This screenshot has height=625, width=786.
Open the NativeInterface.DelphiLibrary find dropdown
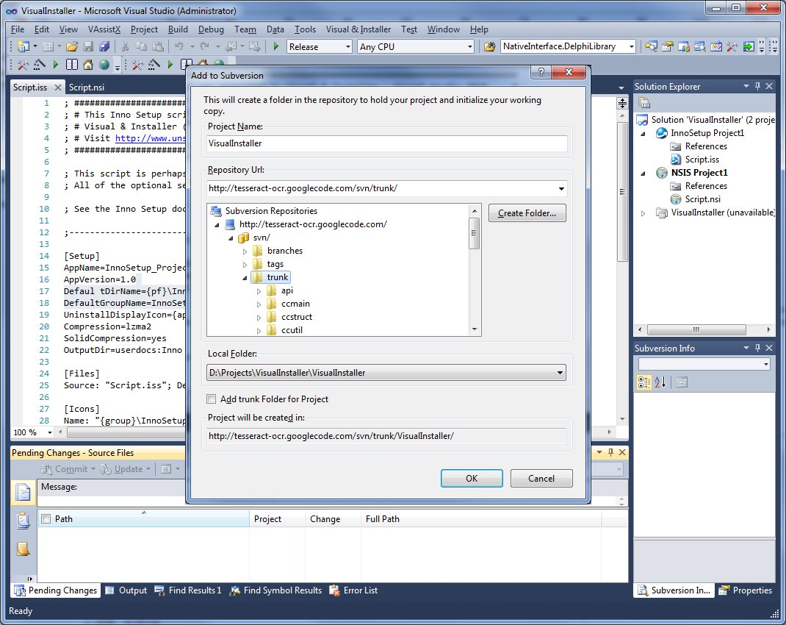point(631,46)
